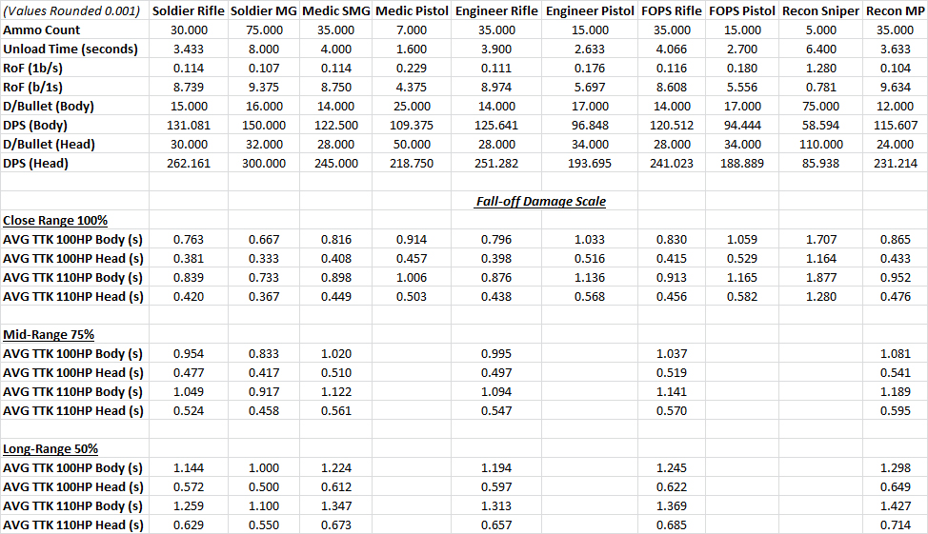Click the Recon Sniper column header
This screenshot has width=928, height=534.
(820, 11)
